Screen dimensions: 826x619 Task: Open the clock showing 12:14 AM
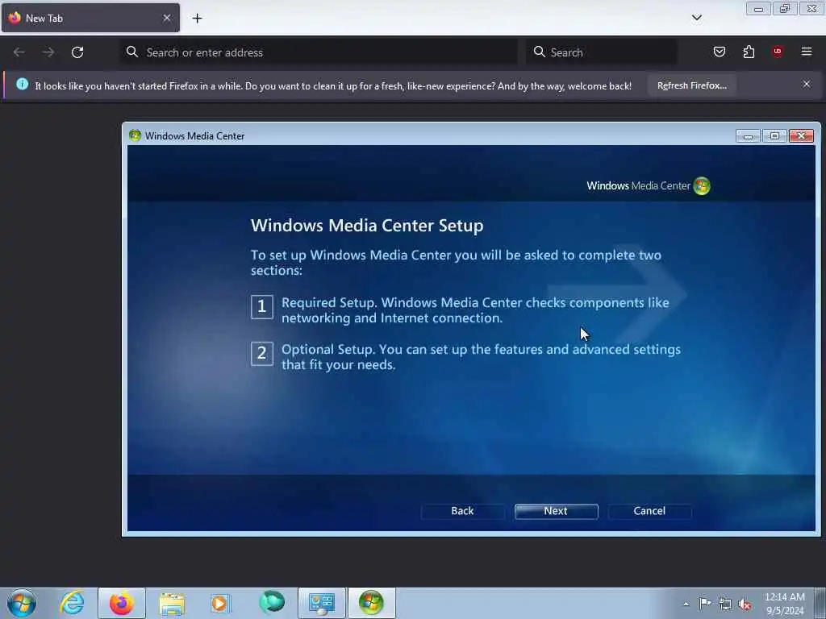pyautogui.click(x=784, y=604)
